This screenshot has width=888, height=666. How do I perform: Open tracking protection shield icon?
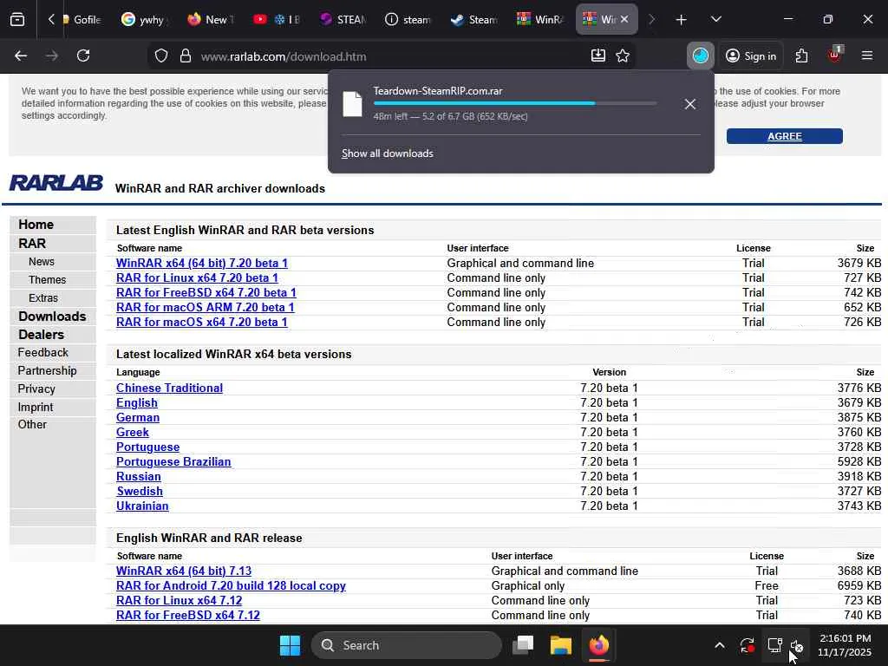(x=161, y=56)
